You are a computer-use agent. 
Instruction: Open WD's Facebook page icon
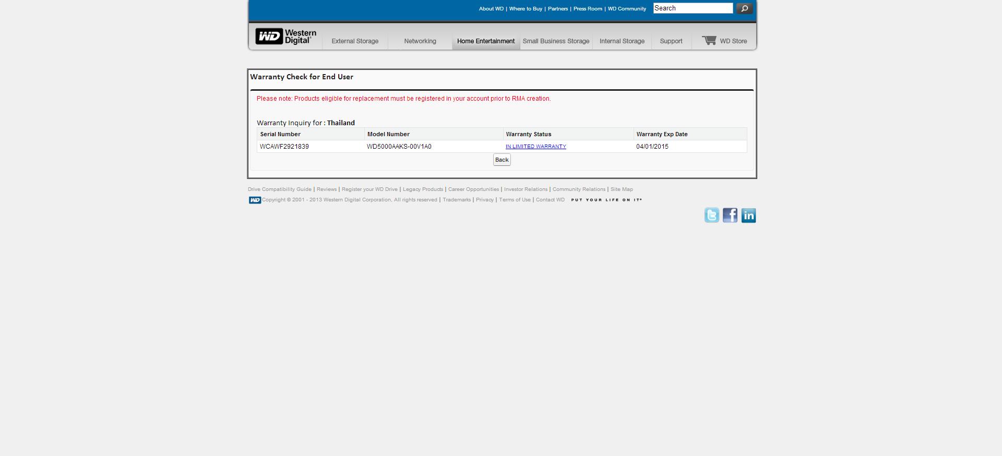tap(730, 215)
